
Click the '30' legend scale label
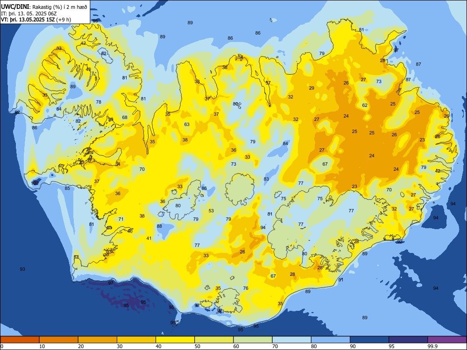click(x=120, y=346)
